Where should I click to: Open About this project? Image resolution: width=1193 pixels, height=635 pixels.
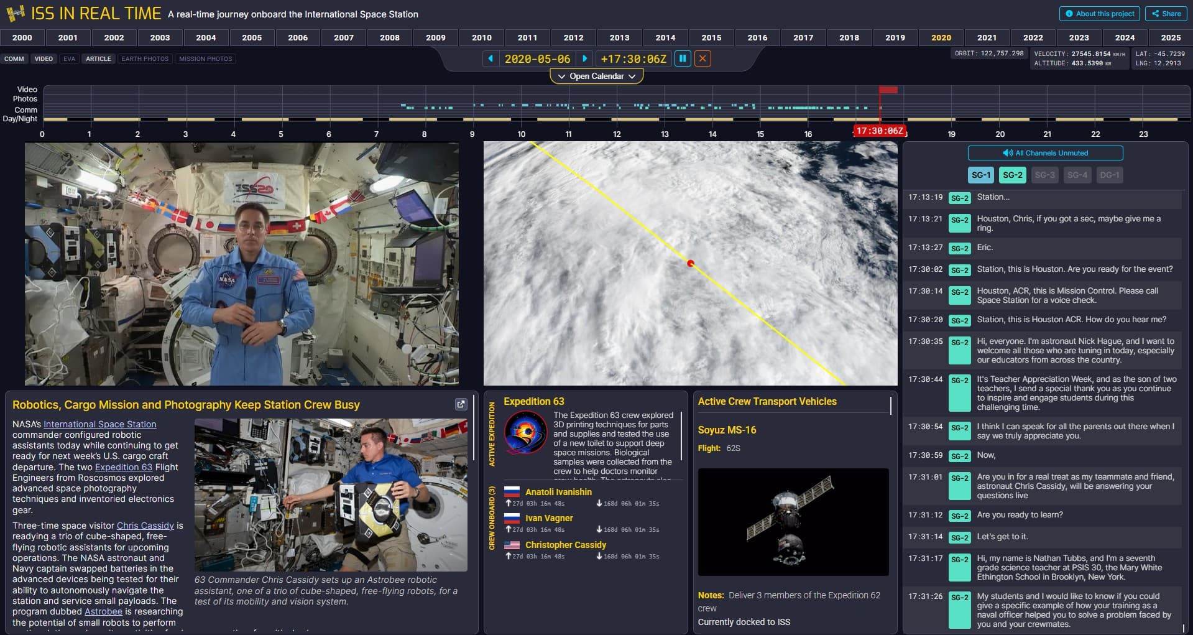click(1099, 14)
